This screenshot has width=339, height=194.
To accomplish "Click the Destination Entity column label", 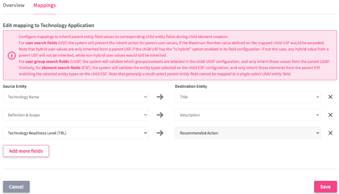I will tap(191, 86).
